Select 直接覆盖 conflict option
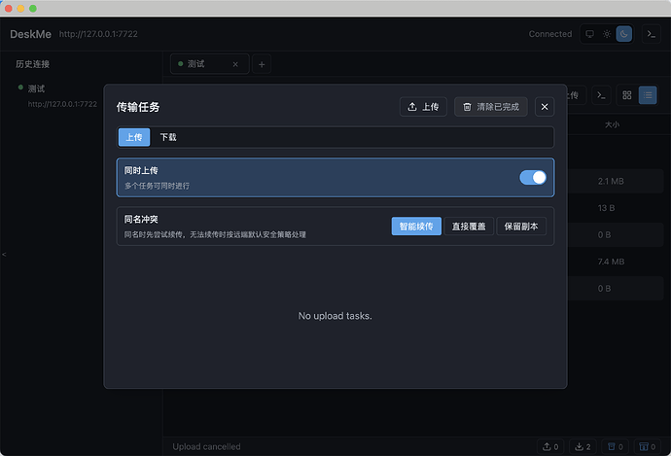 click(x=469, y=227)
